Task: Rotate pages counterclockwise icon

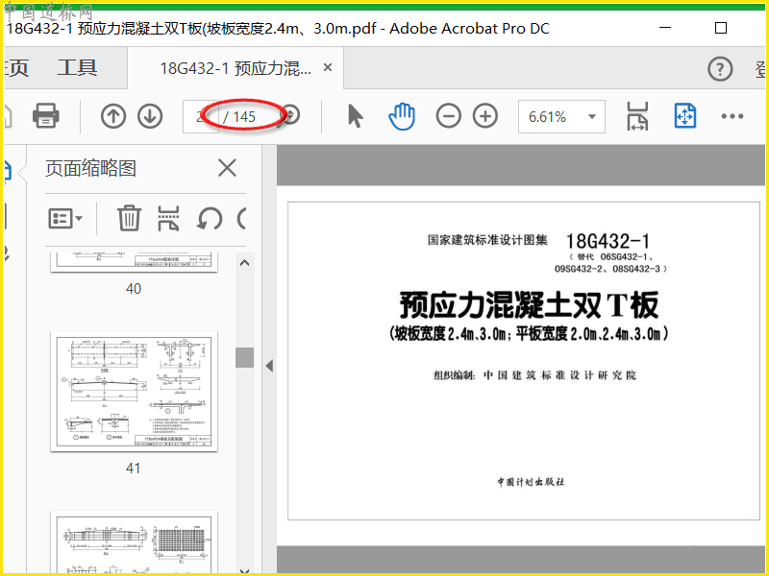Action: [210, 219]
